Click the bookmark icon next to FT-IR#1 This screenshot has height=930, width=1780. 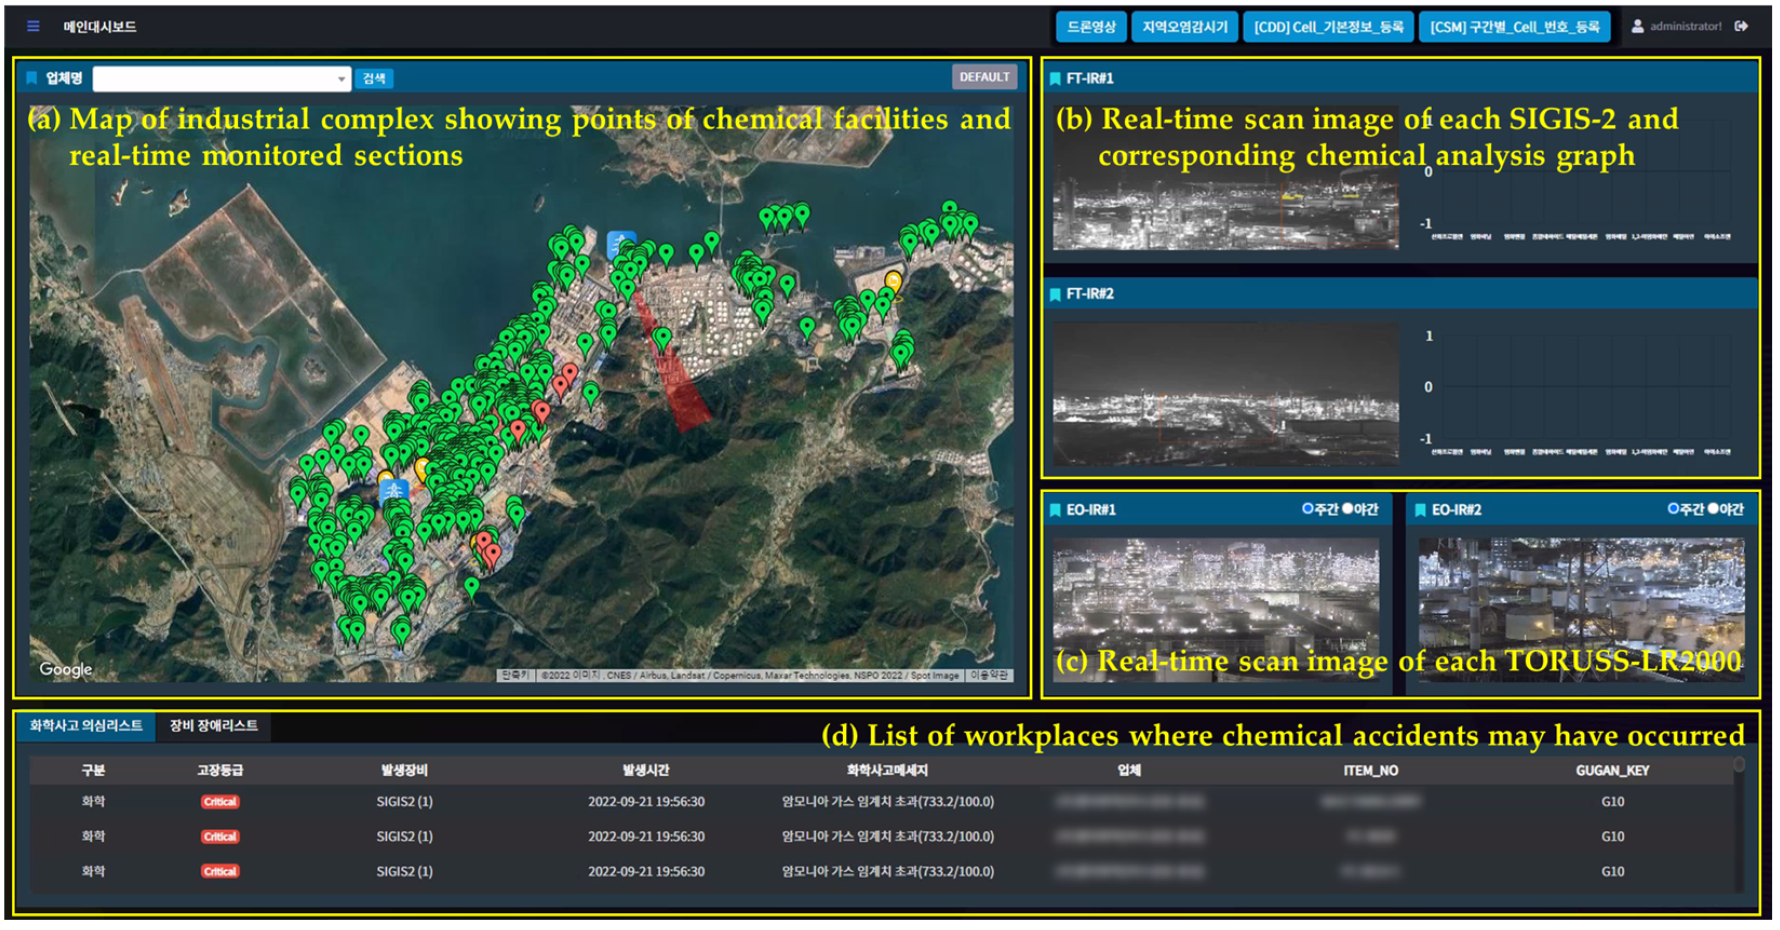coord(1054,79)
